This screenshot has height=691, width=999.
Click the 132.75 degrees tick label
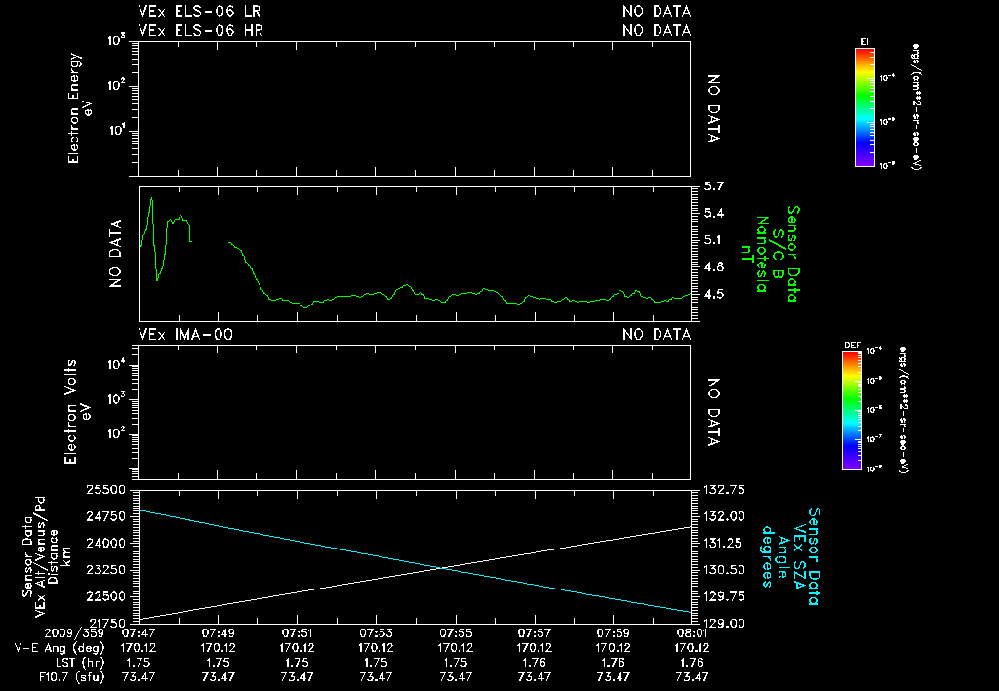coord(725,490)
